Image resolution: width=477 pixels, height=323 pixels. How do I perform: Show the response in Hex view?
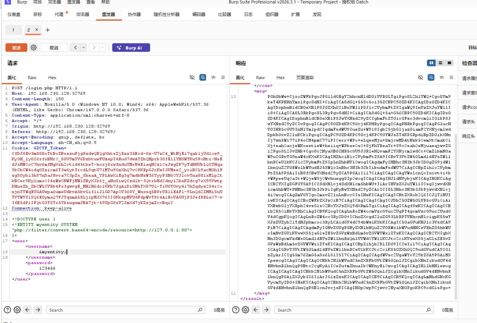click(281, 77)
